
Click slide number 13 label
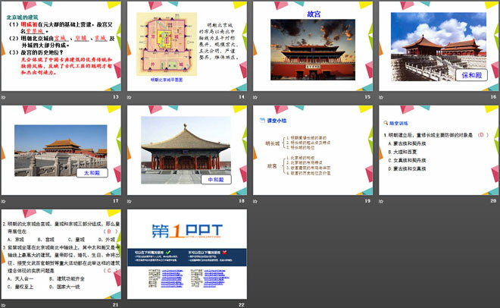pos(116,96)
